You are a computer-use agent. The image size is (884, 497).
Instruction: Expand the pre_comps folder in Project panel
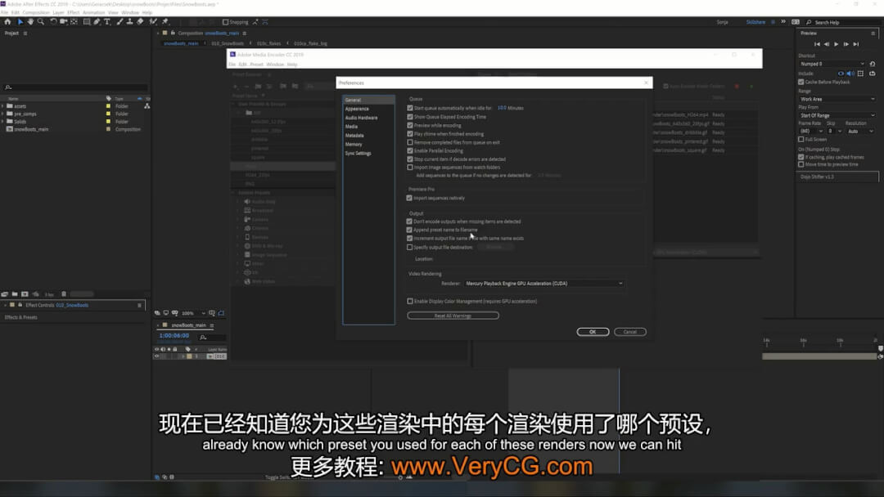(2, 114)
